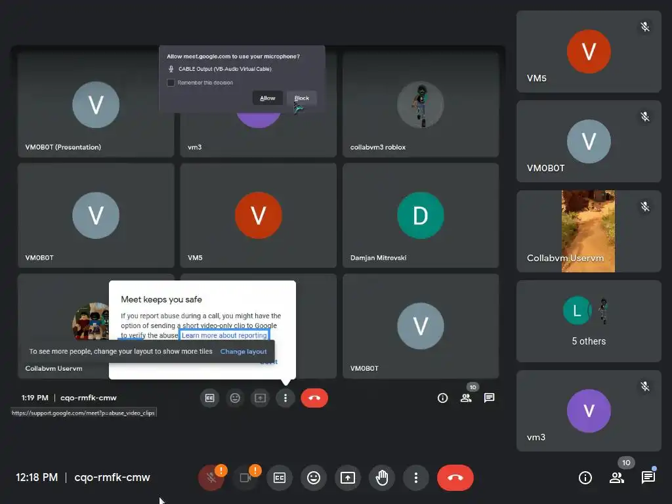This screenshot has width=672, height=504.
Task: Toggle captions with the large CC button
Action: (280, 478)
